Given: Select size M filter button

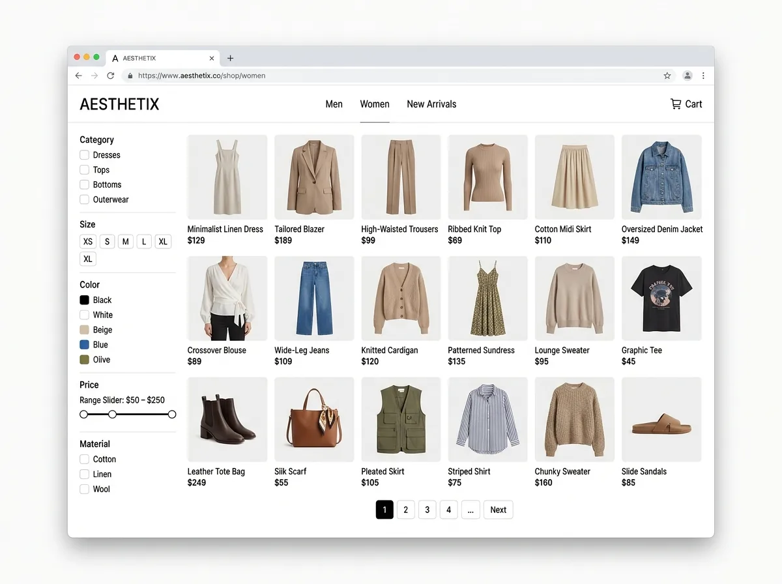Looking at the screenshot, I should [x=126, y=241].
